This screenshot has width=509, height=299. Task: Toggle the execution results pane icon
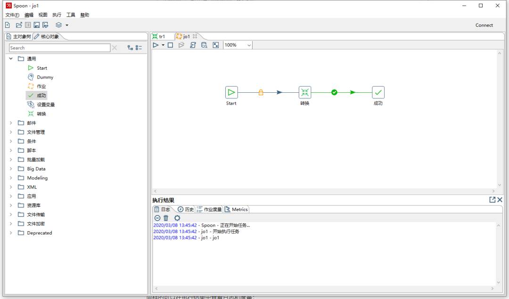(215, 45)
